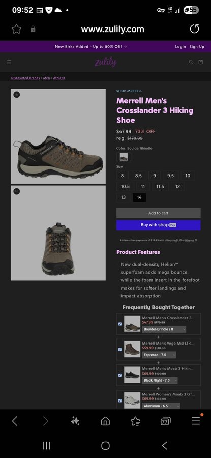The image size is (211, 458).
Task: Open the hamburger menu on Zulily header
Action: point(9,62)
